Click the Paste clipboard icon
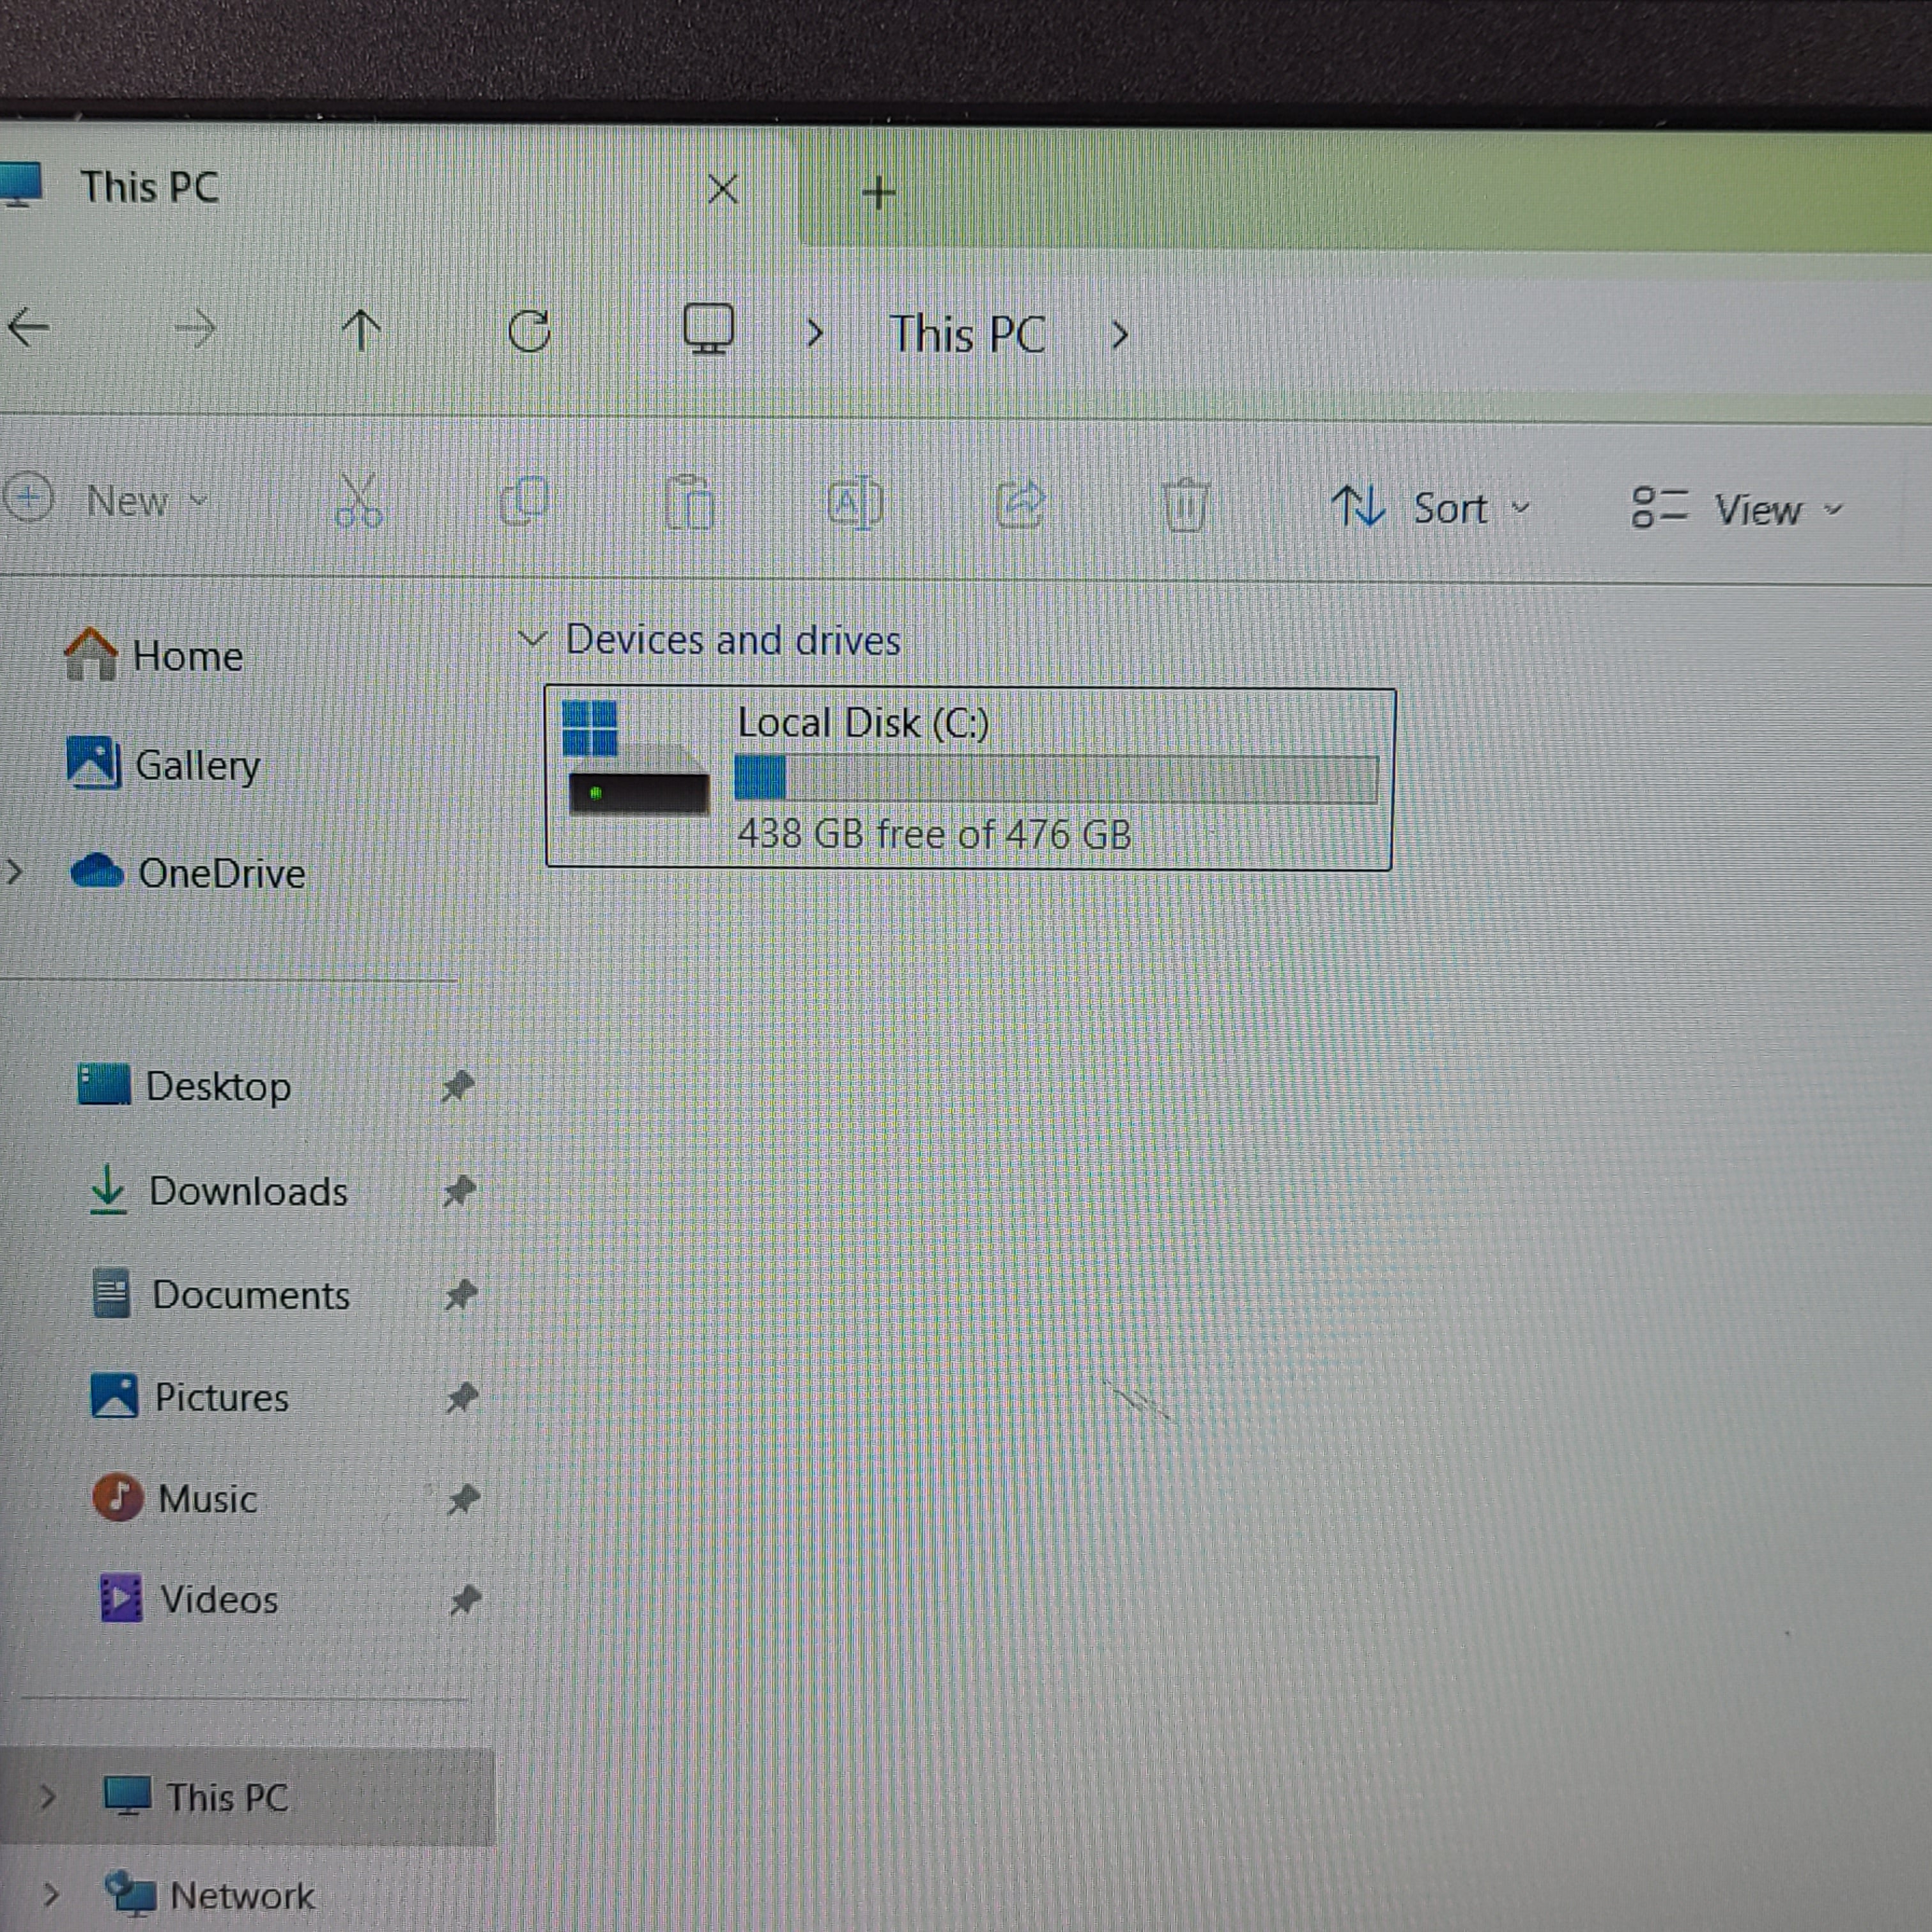The image size is (1932, 1932). 690,503
